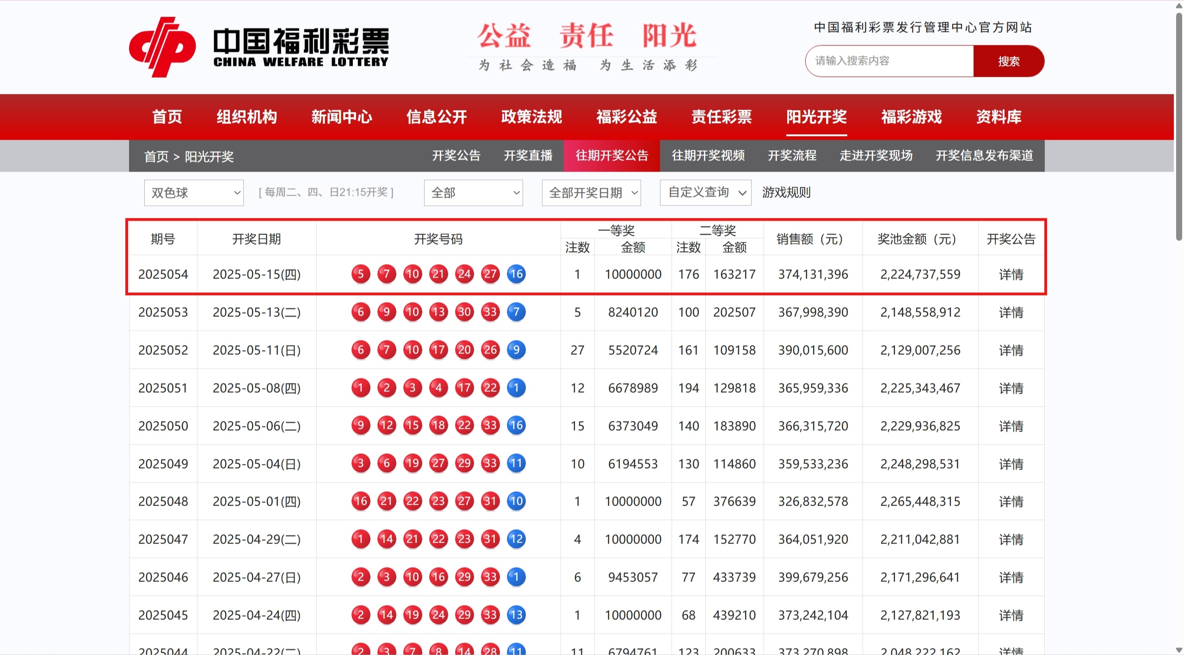The height and width of the screenshot is (655, 1184).
Task: Open the 双色球 game selector
Action: tap(193, 193)
